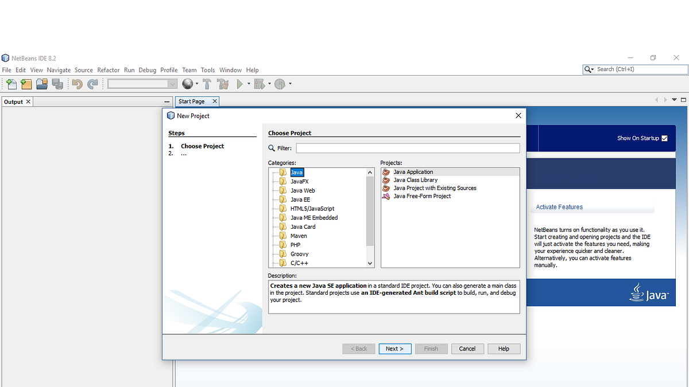Select the C/C++ category
Image resolution: width=689 pixels, height=387 pixels.
pyautogui.click(x=300, y=263)
